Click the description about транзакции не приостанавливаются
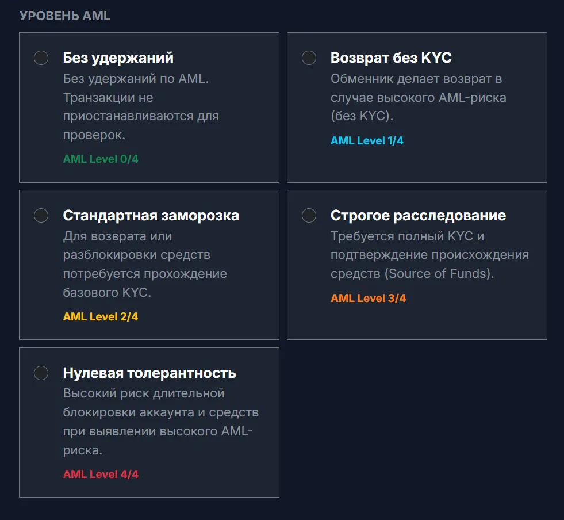 (141, 106)
